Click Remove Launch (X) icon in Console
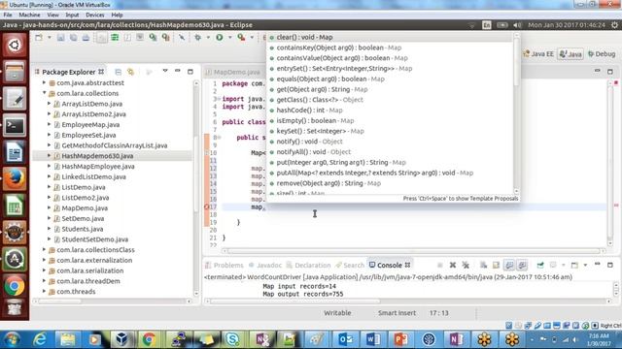The width and height of the screenshot is (622, 349). tap(453, 265)
